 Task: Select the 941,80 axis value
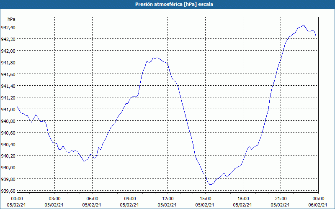[8, 62]
